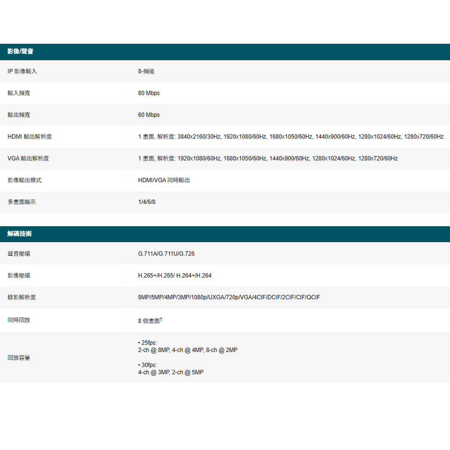
Task: Click the 8MP/5MP/4MP recording resolution text
Action: coord(157,297)
